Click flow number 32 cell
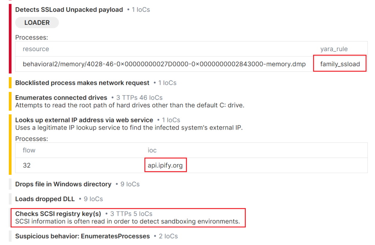375x245 pixels. point(26,165)
